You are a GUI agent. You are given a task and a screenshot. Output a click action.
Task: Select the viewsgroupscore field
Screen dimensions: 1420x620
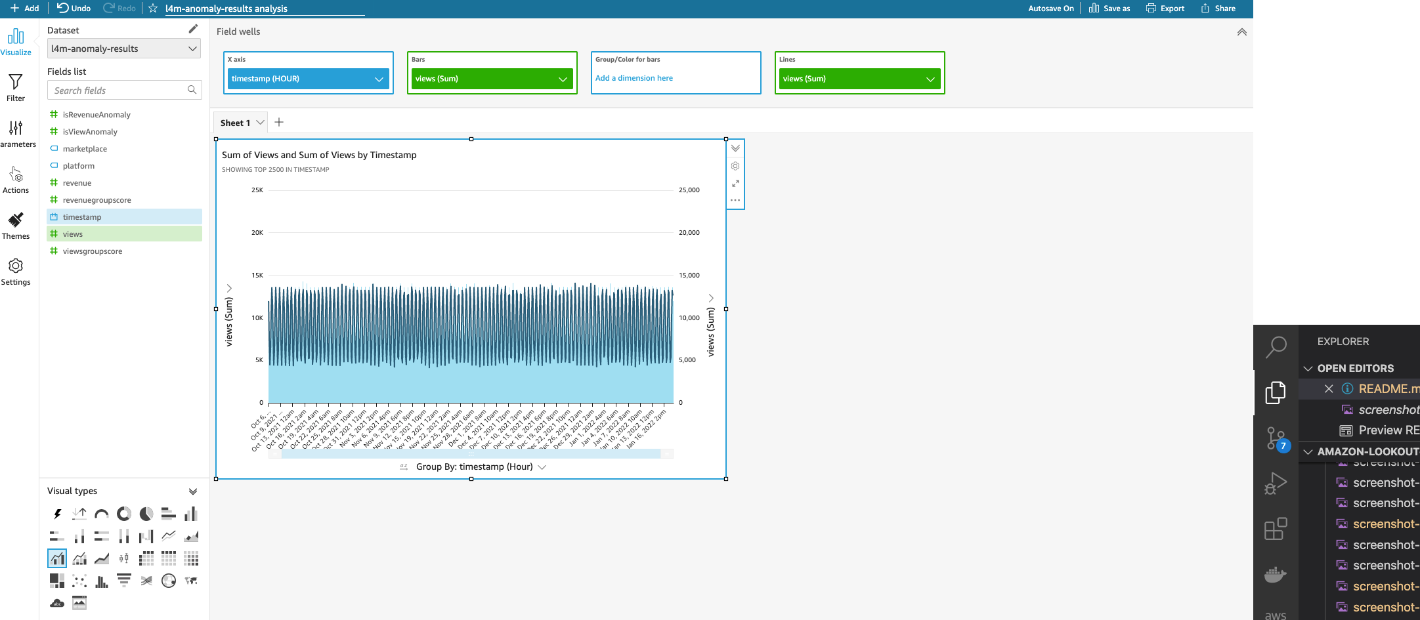coord(124,251)
